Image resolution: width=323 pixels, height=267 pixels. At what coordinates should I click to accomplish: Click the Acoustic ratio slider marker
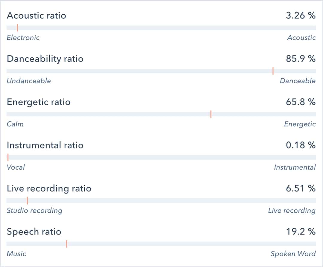pyautogui.click(x=18, y=27)
